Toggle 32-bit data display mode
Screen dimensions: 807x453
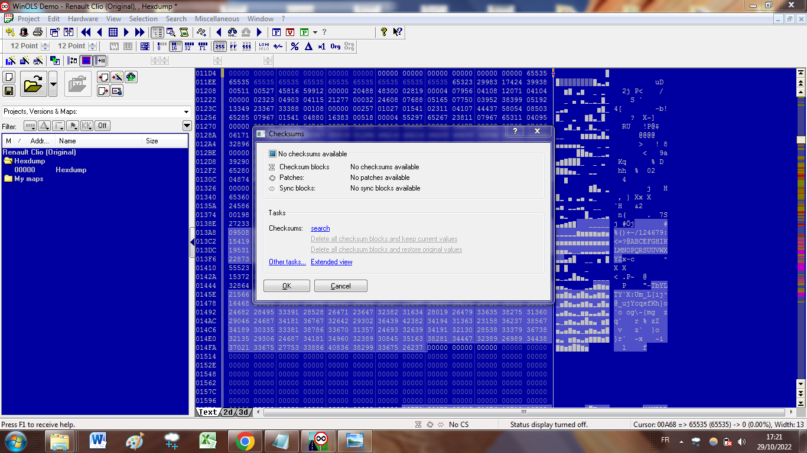point(189,46)
